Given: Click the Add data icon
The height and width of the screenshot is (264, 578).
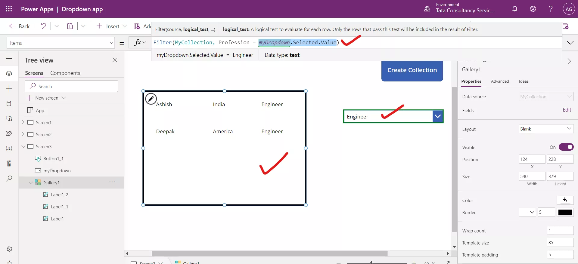Looking at the screenshot, I should [137, 26].
